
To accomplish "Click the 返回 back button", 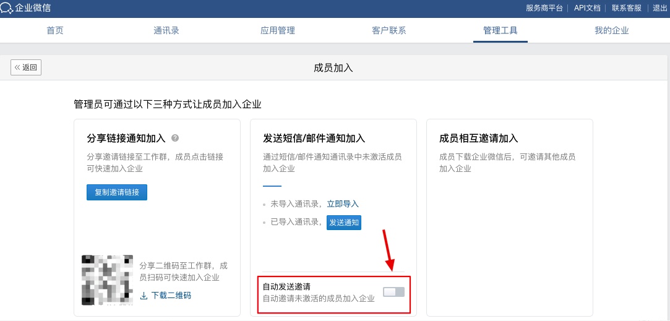I will tap(26, 67).
